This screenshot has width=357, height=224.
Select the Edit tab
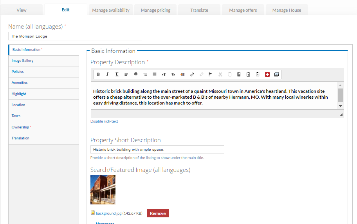point(66,10)
